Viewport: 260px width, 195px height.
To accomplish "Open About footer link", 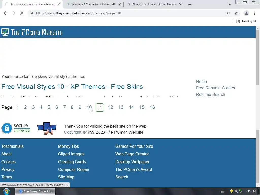I will point(6,154).
